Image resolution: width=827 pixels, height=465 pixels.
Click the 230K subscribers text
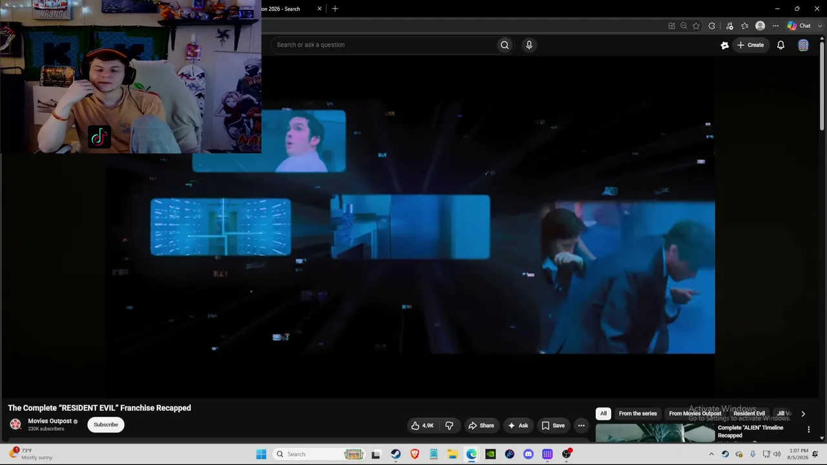(46, 429)
